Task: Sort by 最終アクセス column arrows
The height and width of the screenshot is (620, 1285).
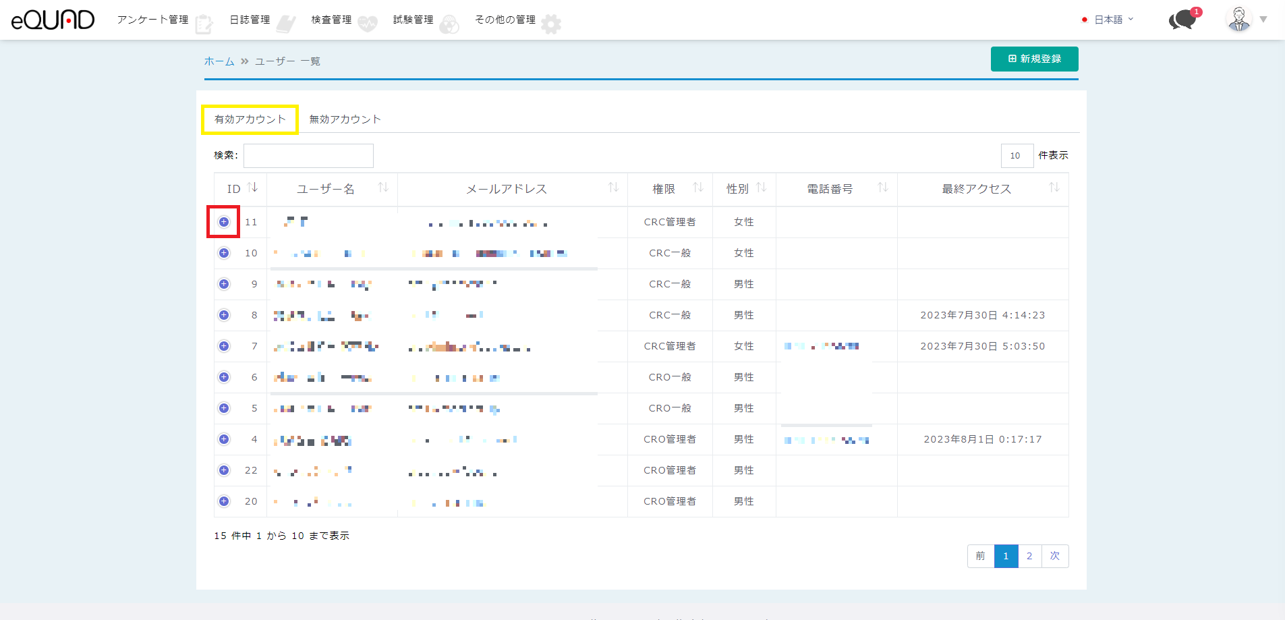Action: click(1054, 188)
